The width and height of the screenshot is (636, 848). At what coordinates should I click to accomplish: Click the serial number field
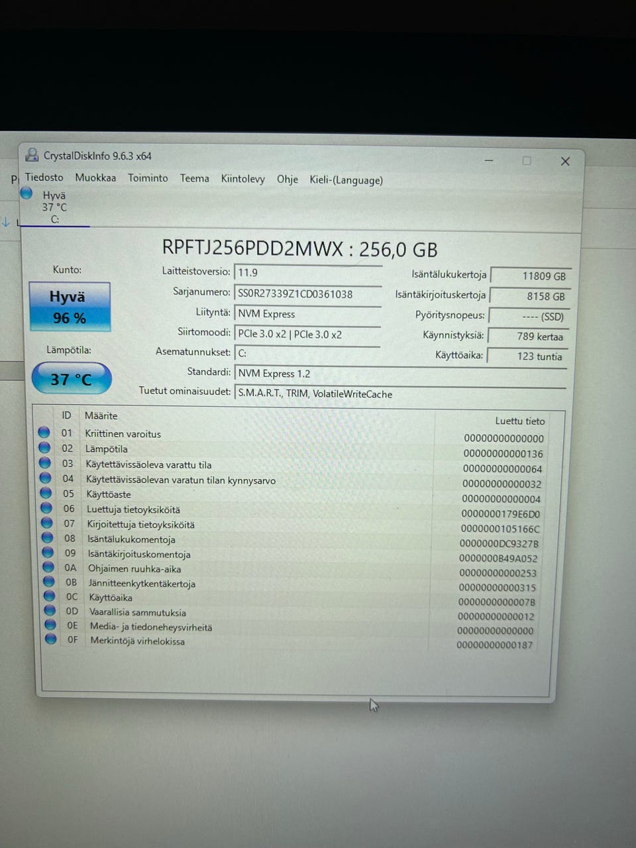click(308, 293)
